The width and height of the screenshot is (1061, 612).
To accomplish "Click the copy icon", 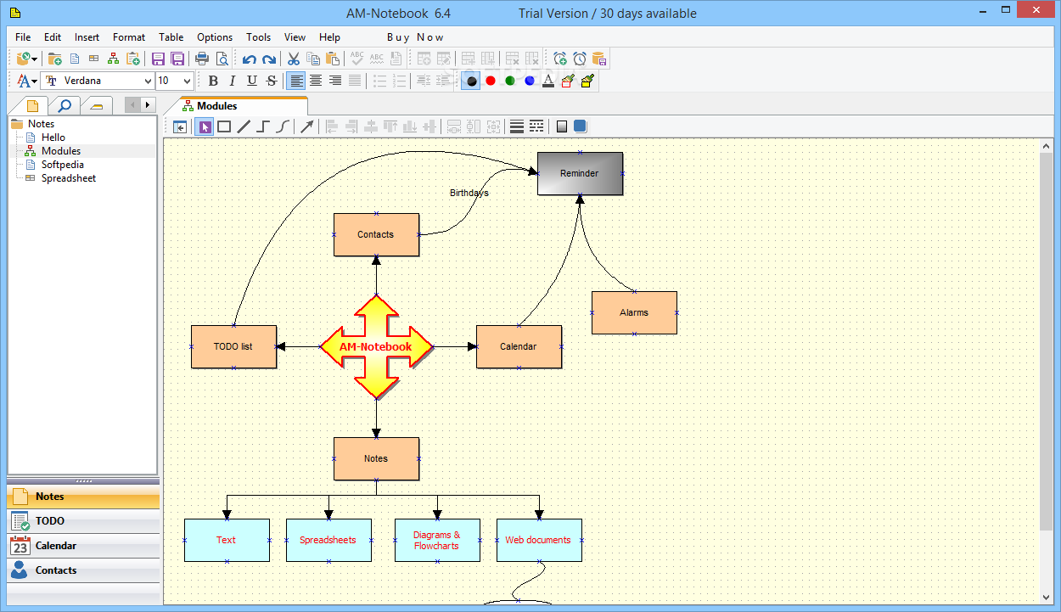I will 312,59.
